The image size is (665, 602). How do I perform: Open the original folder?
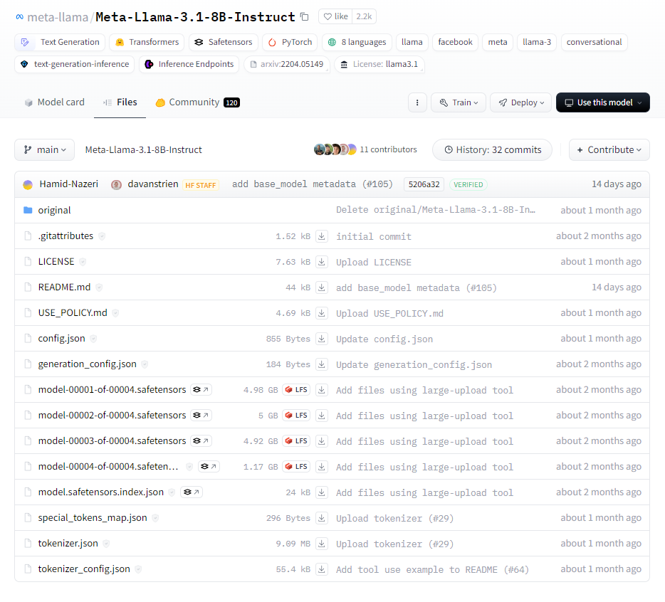pyautogui.click(x=54, y=211)
